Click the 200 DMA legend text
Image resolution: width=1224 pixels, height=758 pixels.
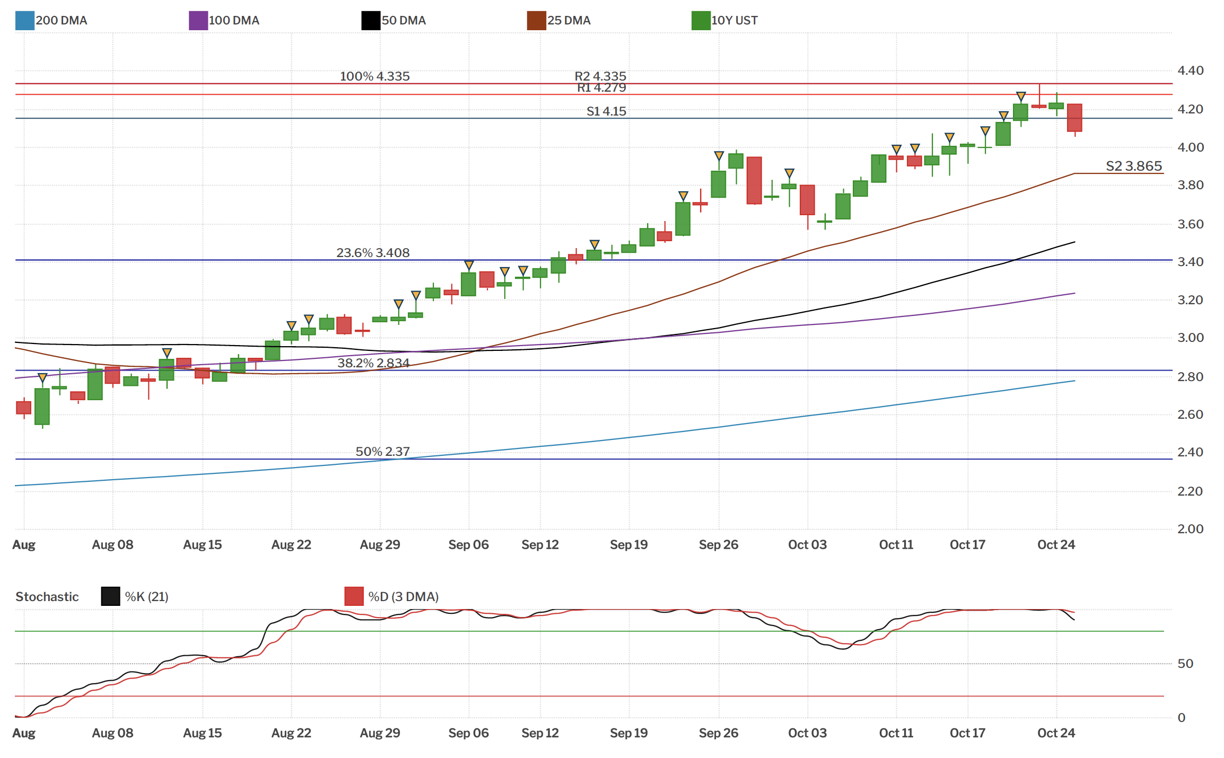pos(61,21)
